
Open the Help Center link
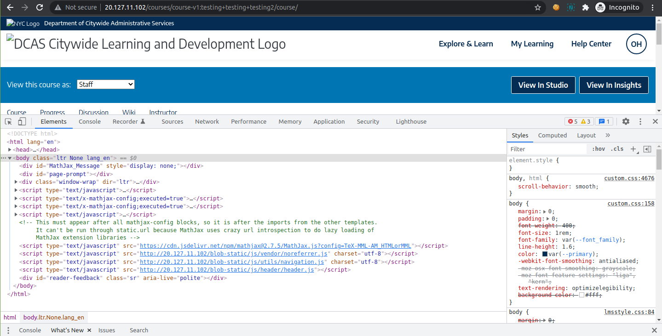(591, 44)
